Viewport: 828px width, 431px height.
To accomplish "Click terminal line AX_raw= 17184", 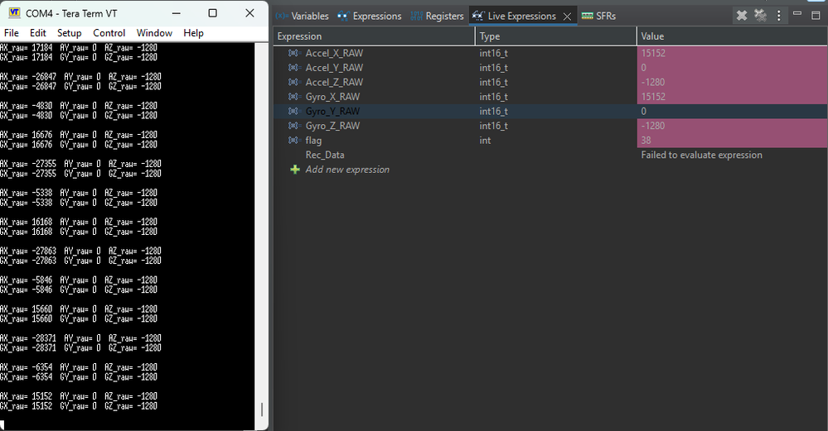I will point(79,47).
